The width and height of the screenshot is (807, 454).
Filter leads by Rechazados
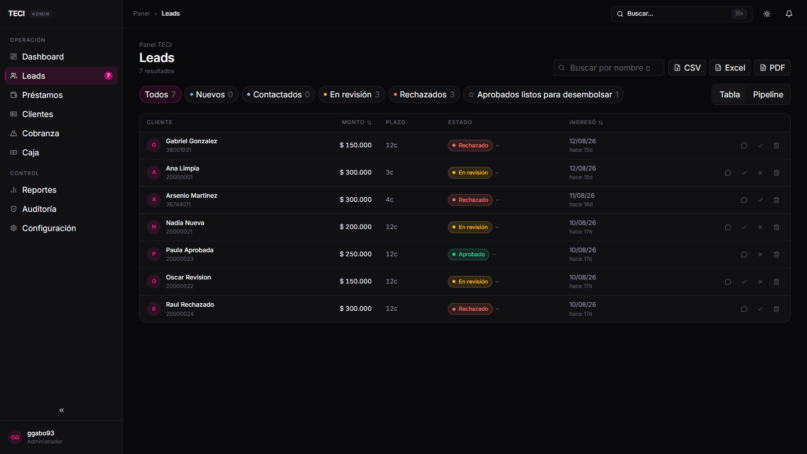(x=424, y=95)
